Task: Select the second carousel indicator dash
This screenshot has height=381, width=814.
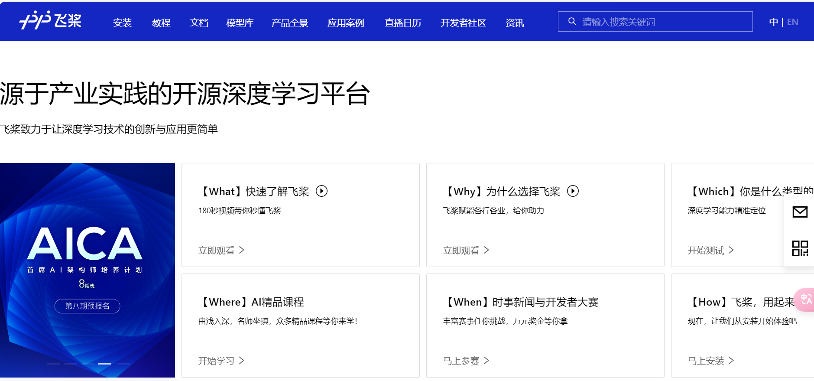Action: (71, 364)
